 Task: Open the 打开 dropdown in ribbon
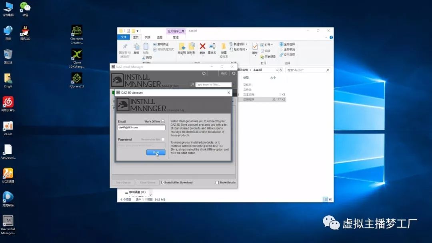266,45
